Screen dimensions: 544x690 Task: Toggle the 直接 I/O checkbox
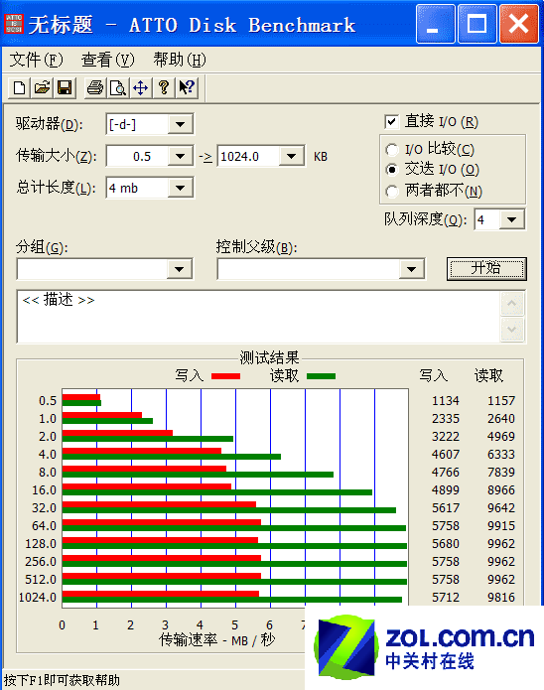391,122
